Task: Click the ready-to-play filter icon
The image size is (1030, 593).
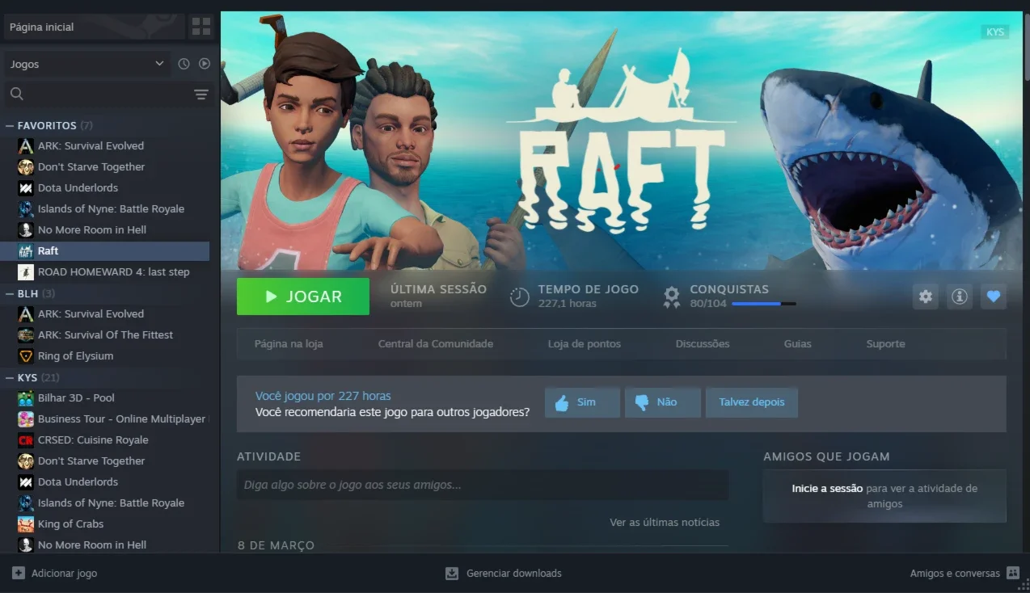Action: pyautogui.click(x=205, y=64)
